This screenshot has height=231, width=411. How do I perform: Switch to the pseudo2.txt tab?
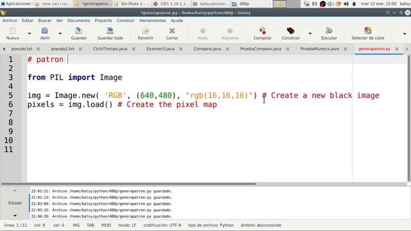63,49
